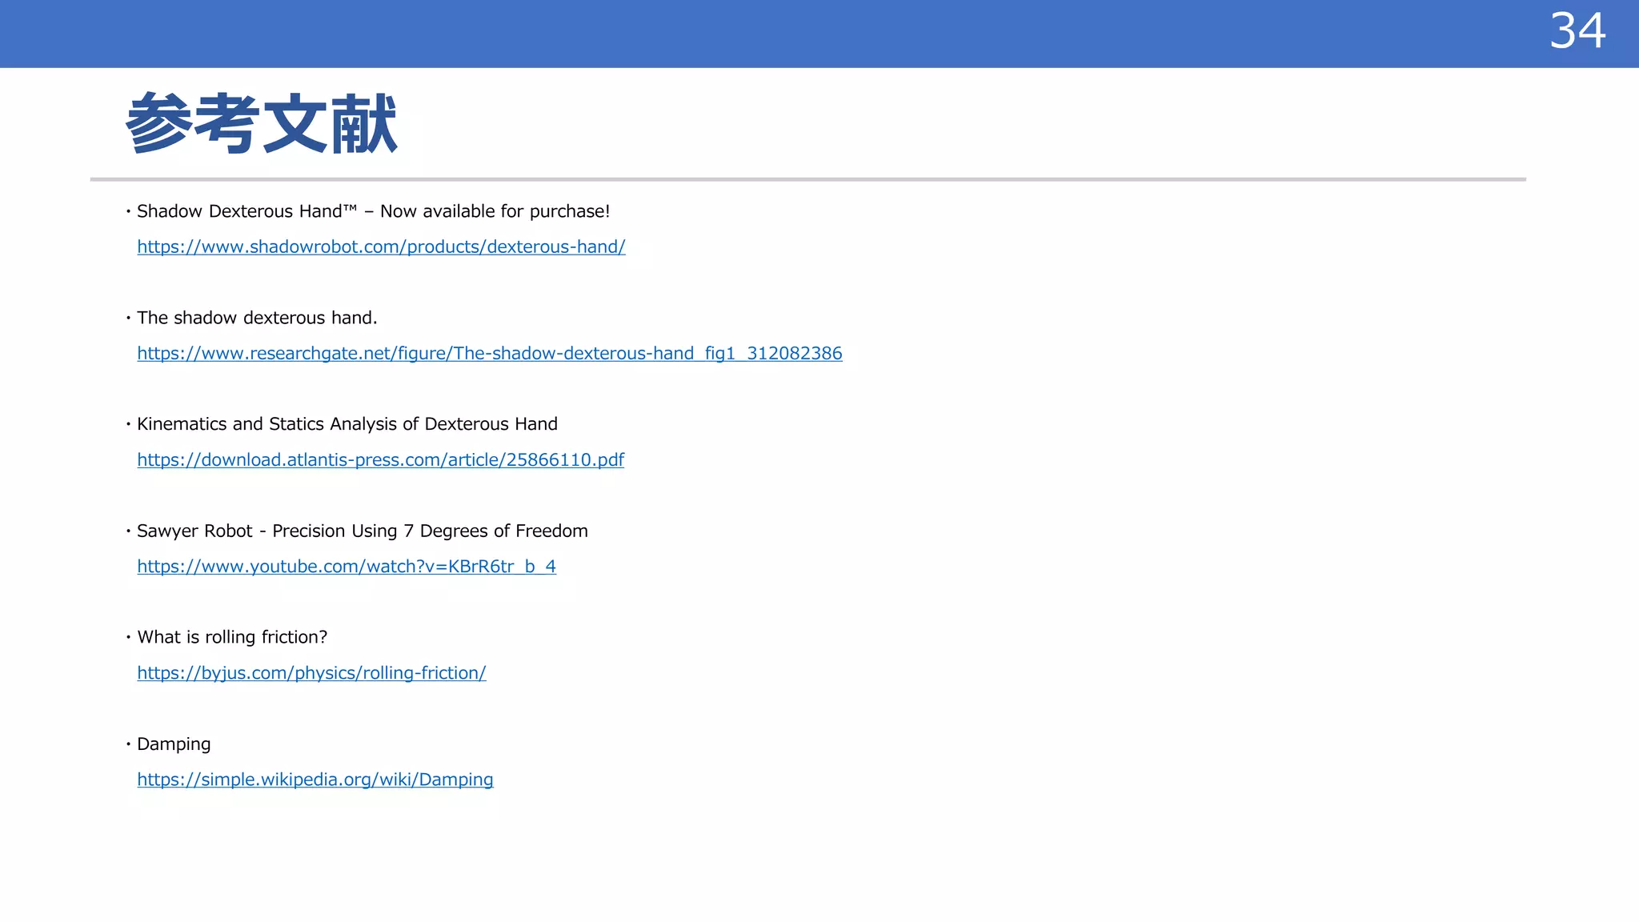This screenshot has width=1639, height=922.
Task: Click the word 'purchase!' in first reference
Action: 569,211
